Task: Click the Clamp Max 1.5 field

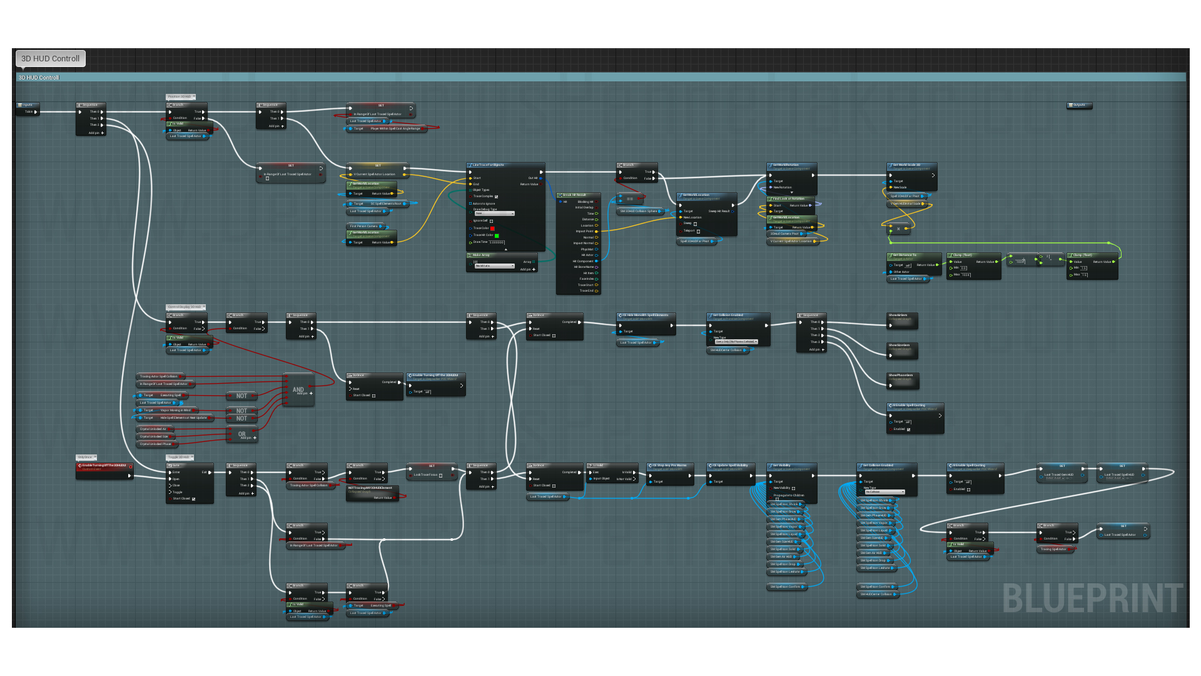Action: (1084, 275)
